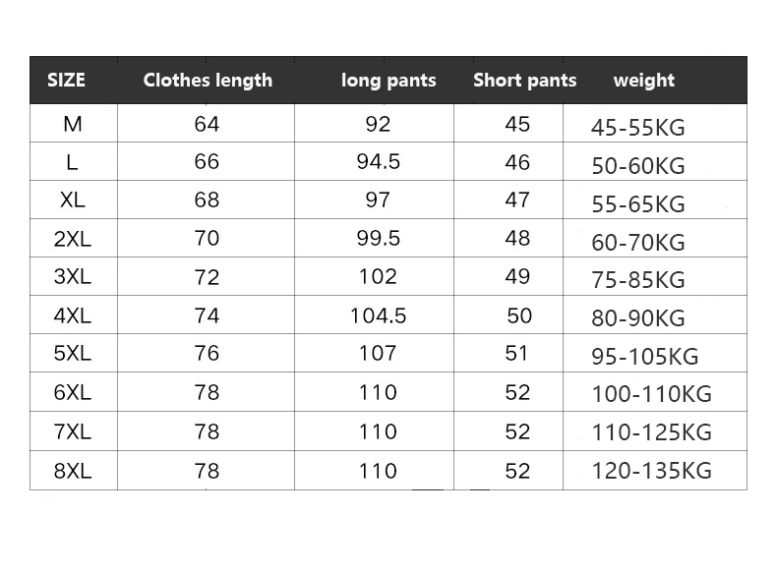Select the 5XL size cell
Viewport: 777px width, 572px height.
pos(73,354)
